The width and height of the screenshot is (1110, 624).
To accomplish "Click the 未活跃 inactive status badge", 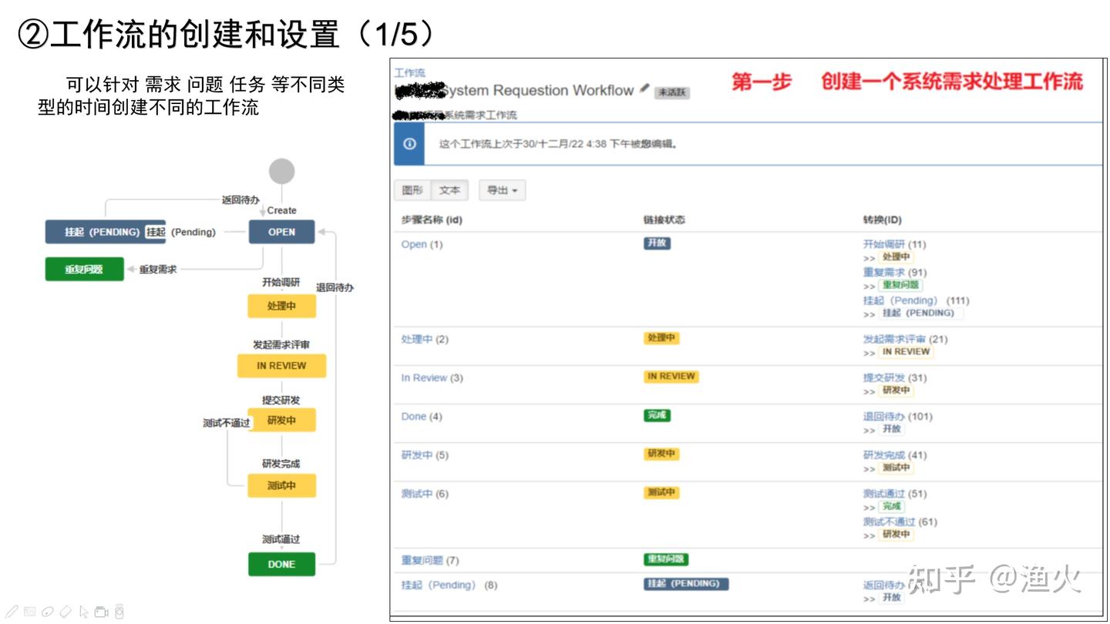I will point(672,92).
